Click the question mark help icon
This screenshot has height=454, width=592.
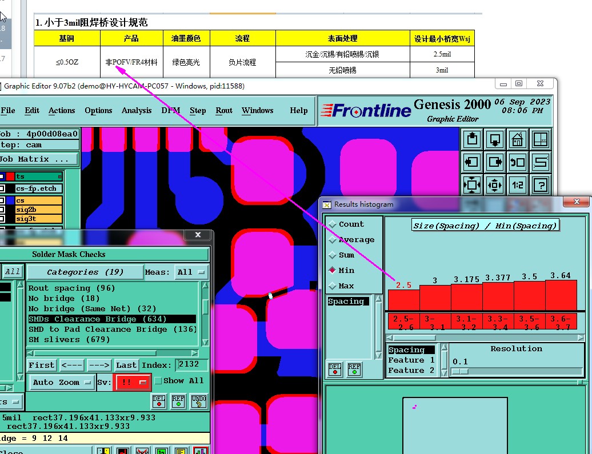[540, 185]
